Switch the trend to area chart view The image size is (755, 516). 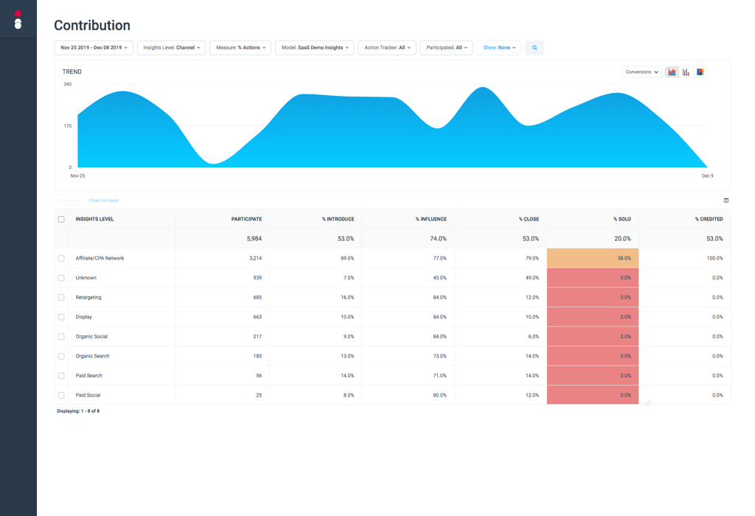[672, 72]
